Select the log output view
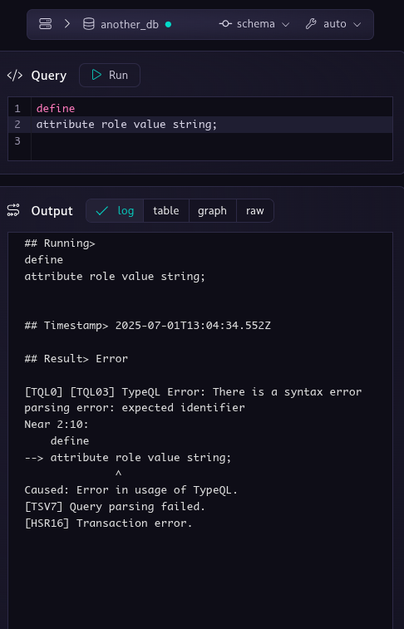The width and height of the screenshot is (404, 629). [x=115, y=210]
